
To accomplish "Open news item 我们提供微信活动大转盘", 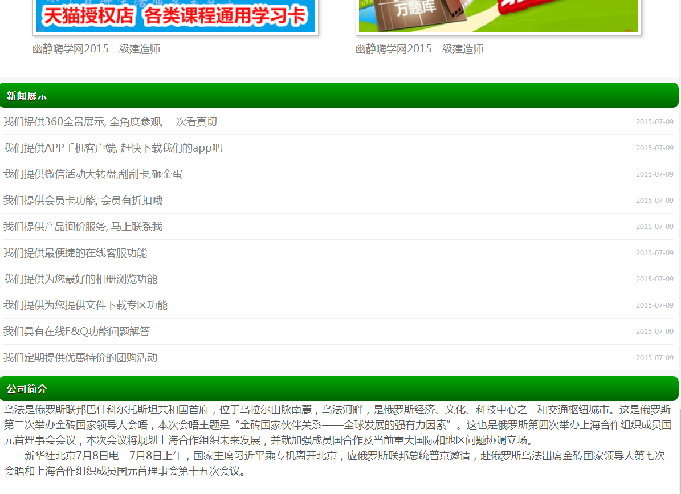I will pos(93,174).
